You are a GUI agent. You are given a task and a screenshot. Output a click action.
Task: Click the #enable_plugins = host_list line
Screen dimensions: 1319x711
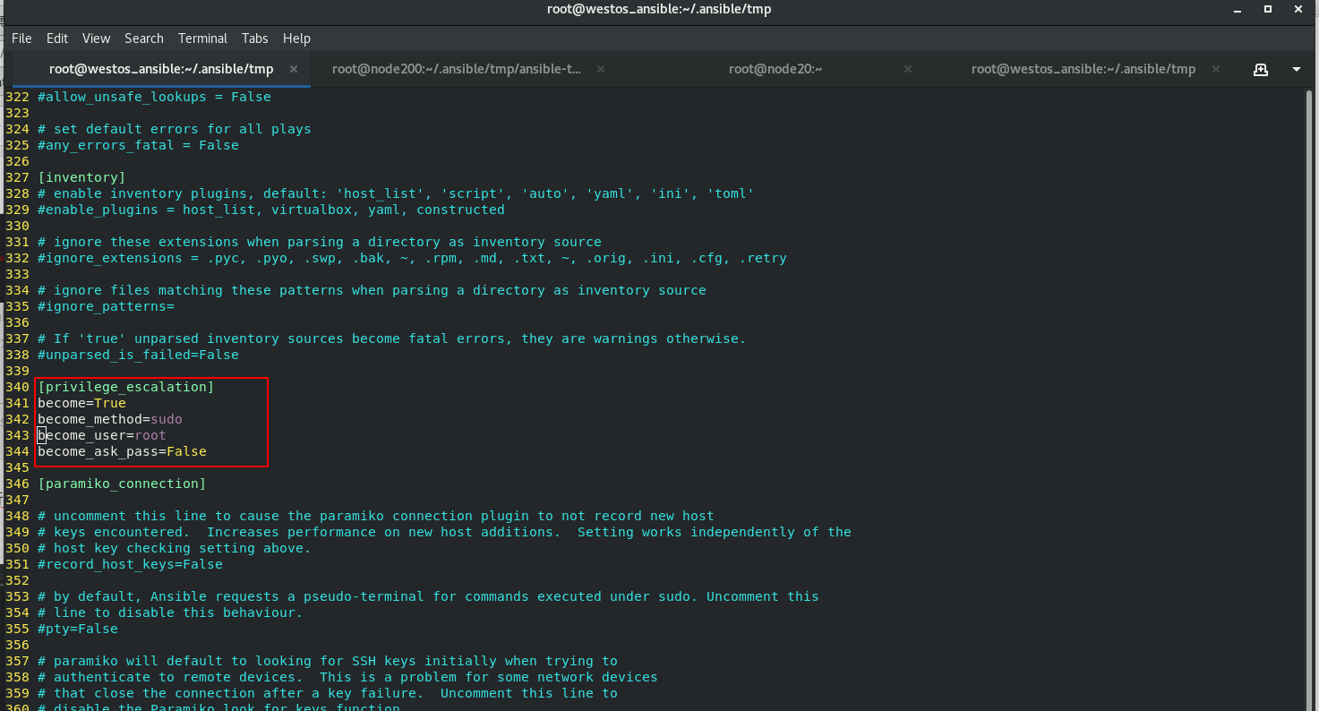(x=271, y=210)
